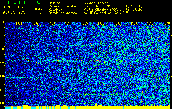The height and width of the screenshot is (109, 172).
Task: Click the Receiver R820T2(RTL-SDR) line
Action: tap(113, 10)
